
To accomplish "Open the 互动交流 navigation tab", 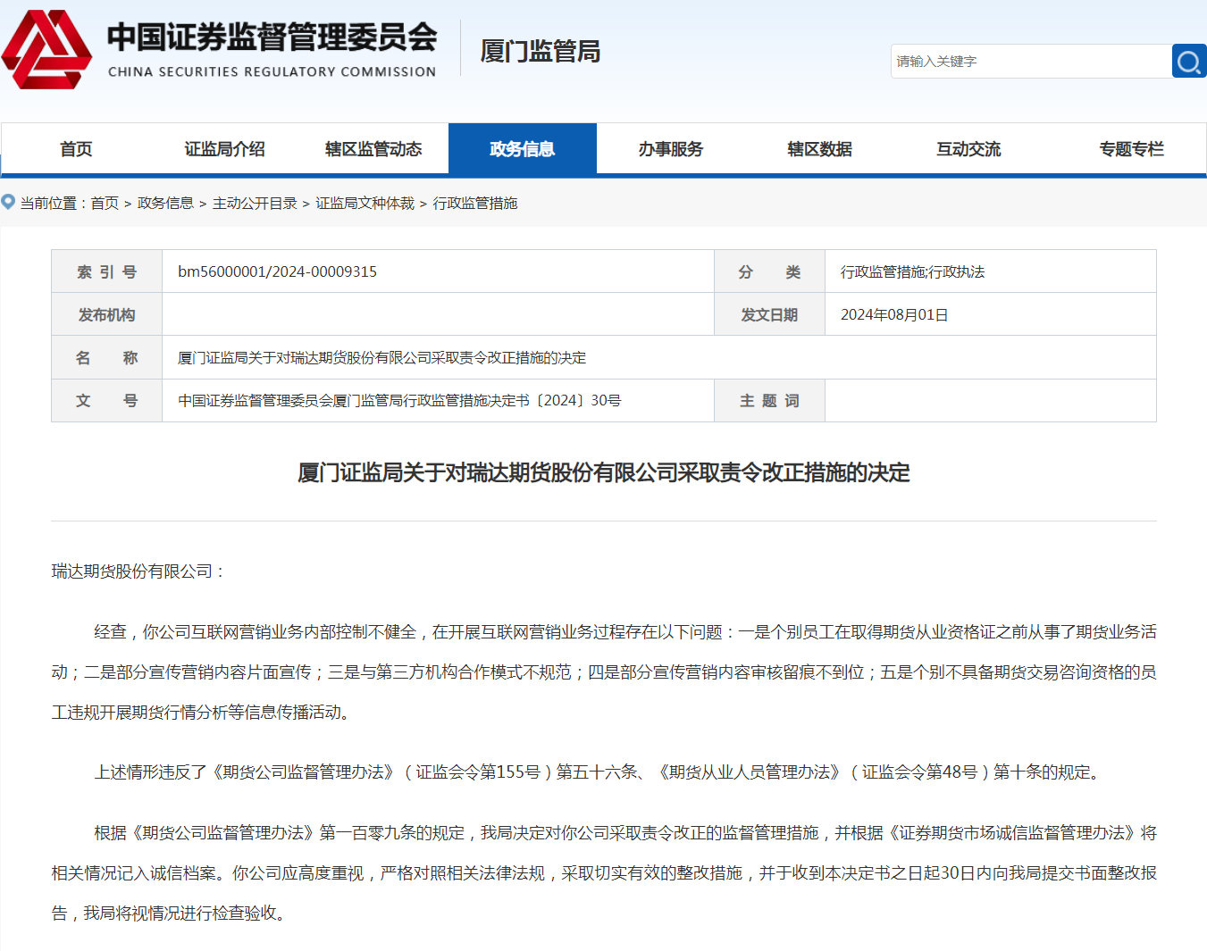I will 968,149.
